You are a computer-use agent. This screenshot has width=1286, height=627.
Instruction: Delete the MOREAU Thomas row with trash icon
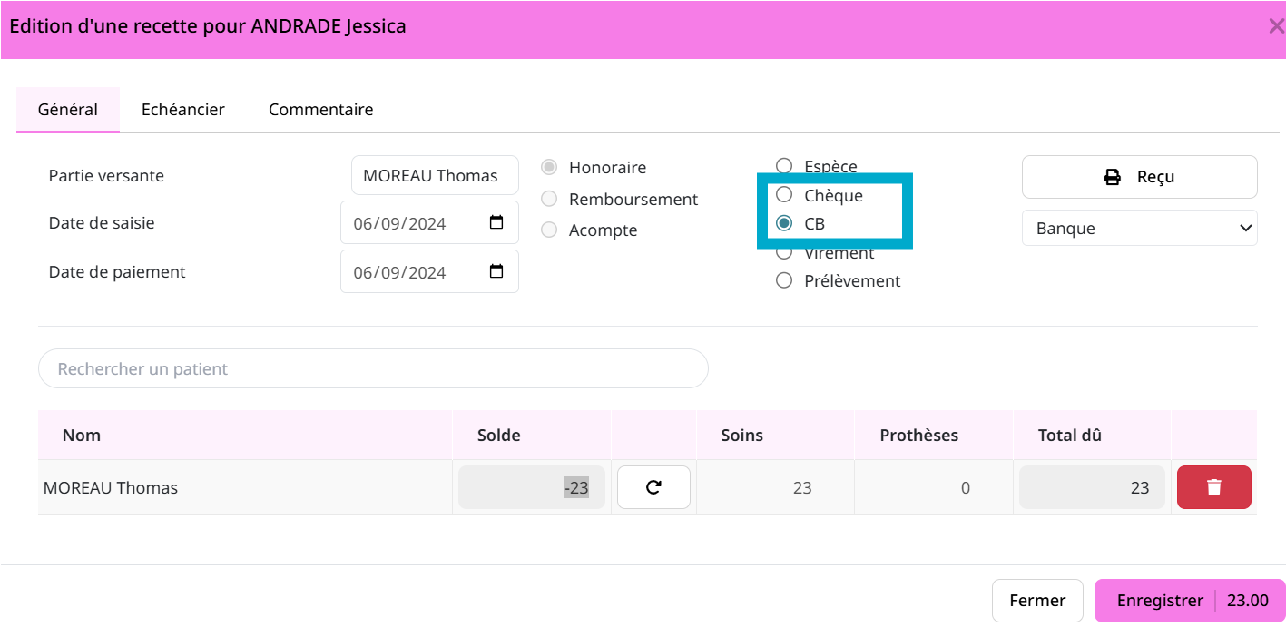1213,487
